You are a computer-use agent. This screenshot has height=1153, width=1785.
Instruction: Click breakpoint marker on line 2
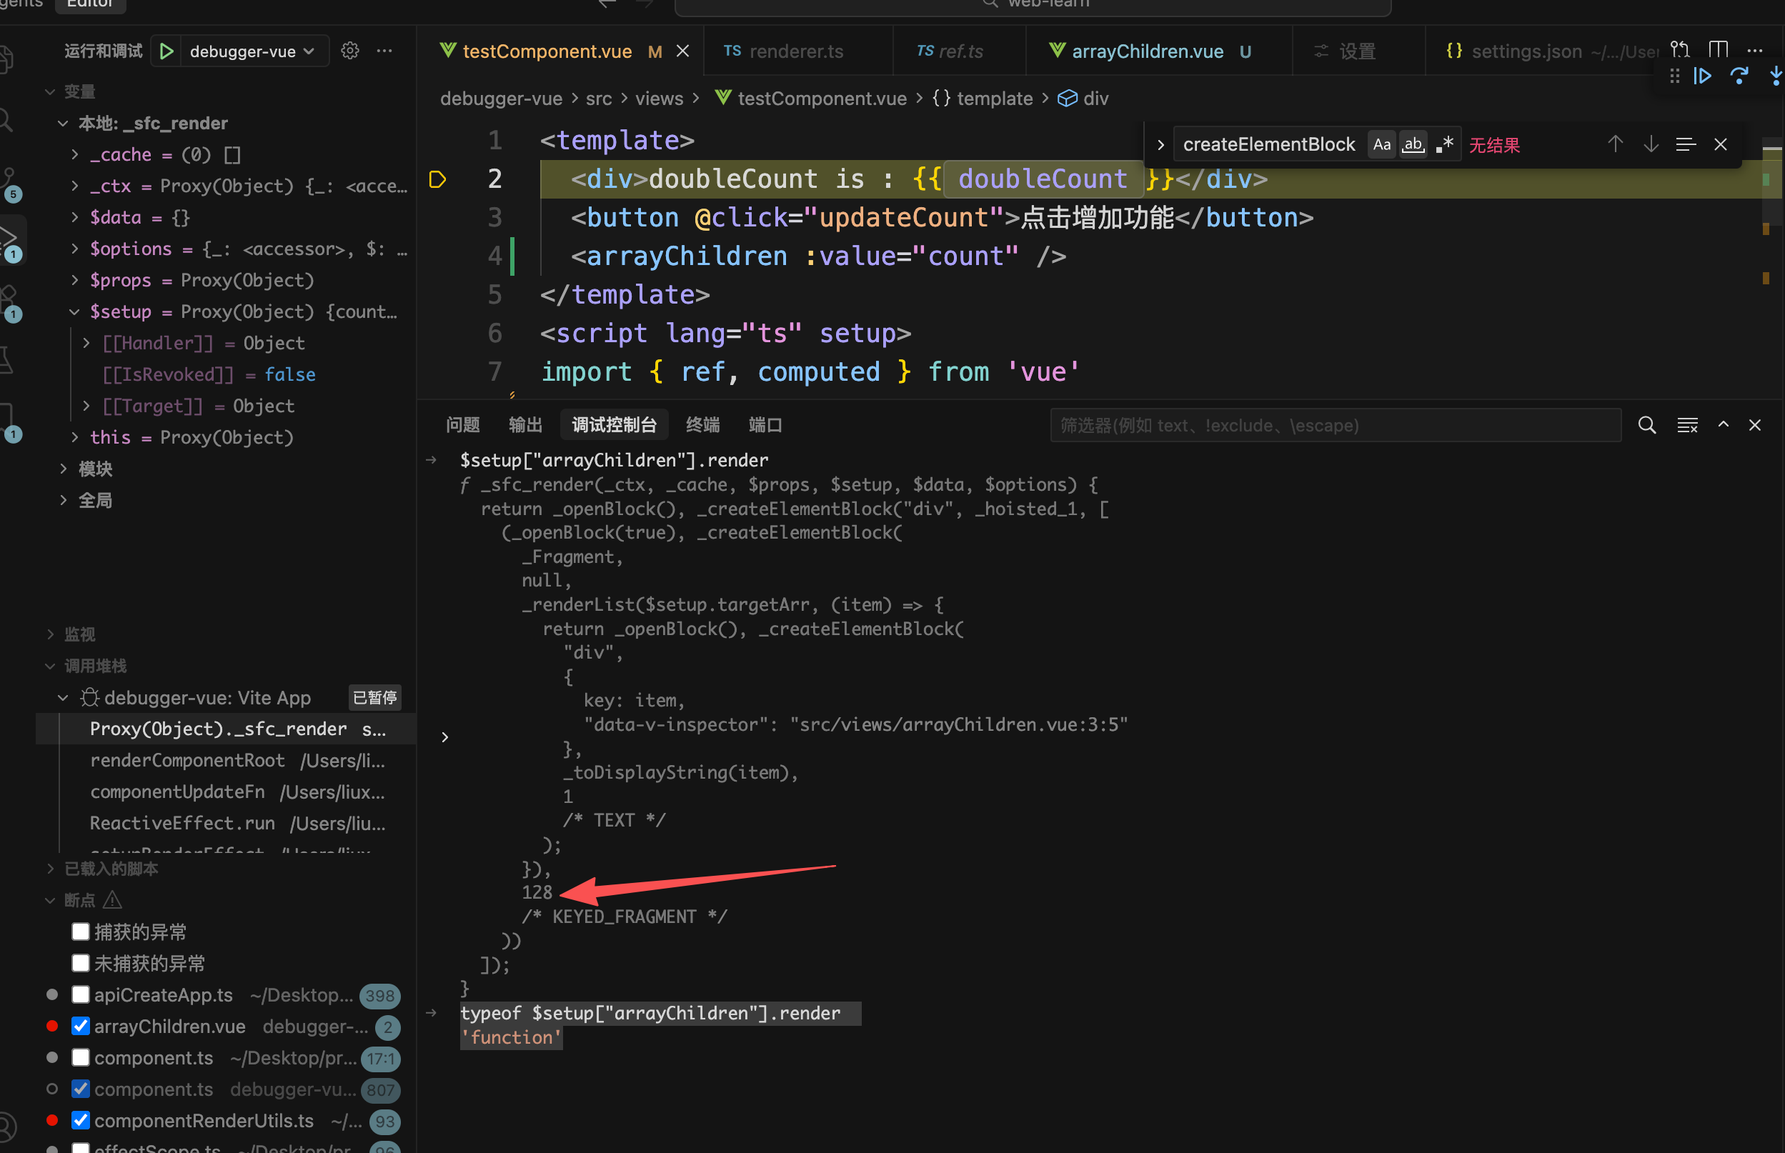437,179
